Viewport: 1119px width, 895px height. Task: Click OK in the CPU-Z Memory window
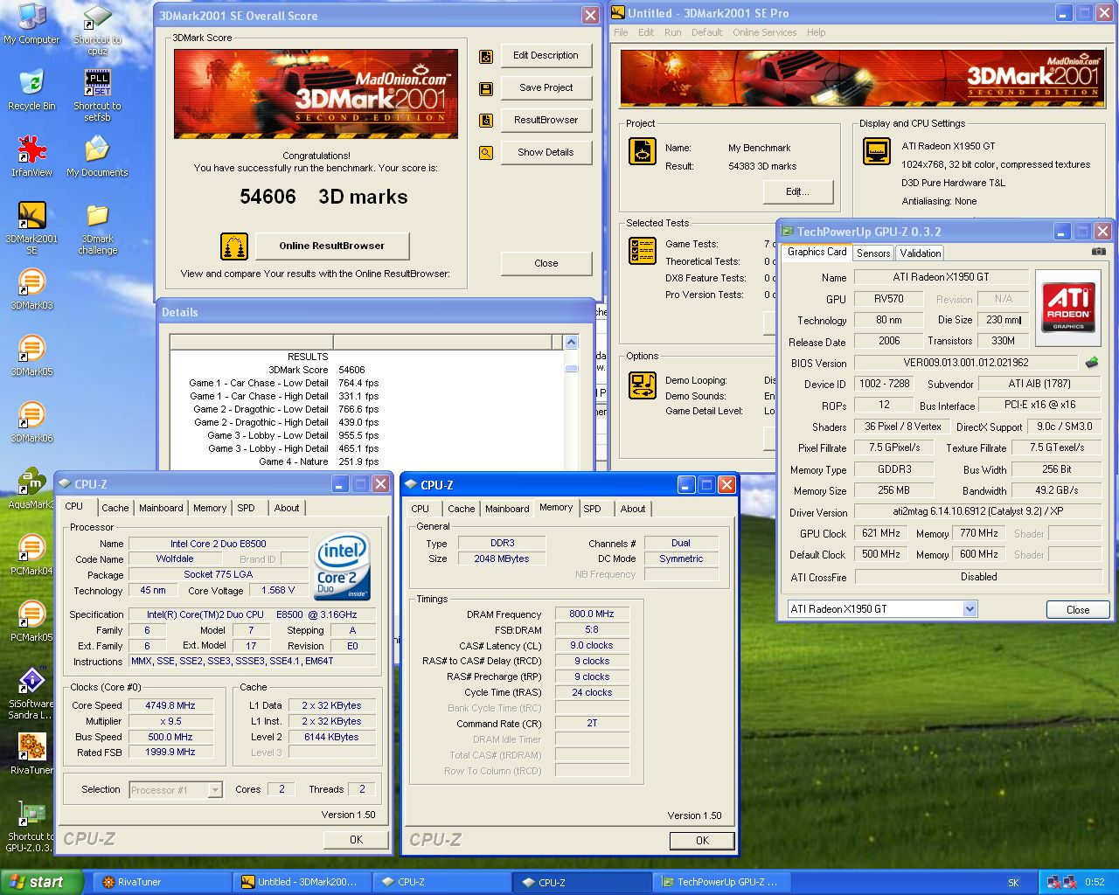pyautogui.click(x=702, y=840)
